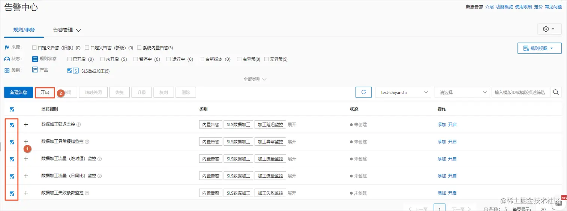
Task: Open the test-shiyanshi project dropdown
Action: pos(403,92)
